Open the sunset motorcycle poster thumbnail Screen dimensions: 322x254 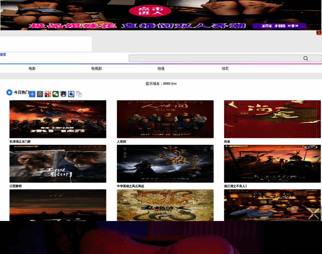[58, 205]
